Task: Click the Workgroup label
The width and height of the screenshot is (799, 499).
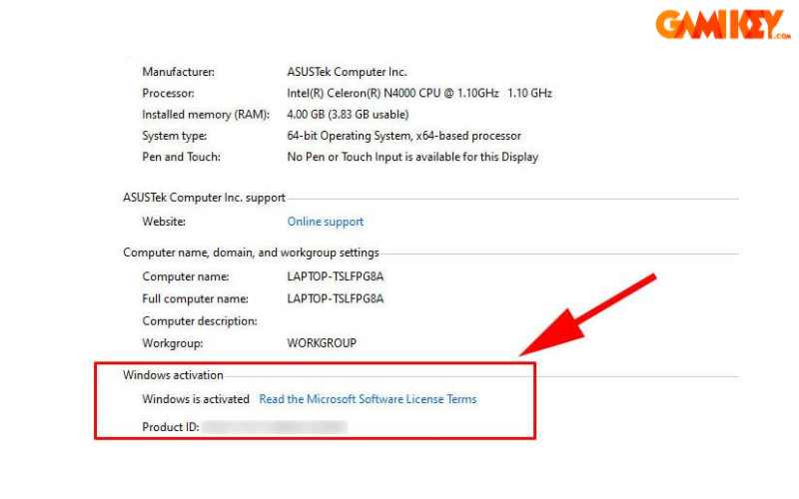Action: tap(172, 343)
